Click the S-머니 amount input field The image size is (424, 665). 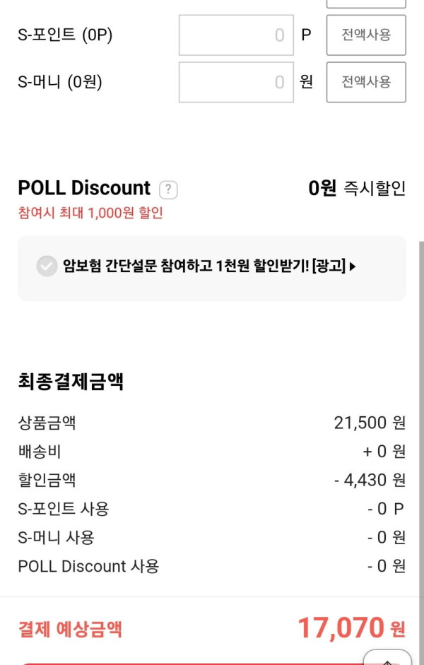point(235,82)
